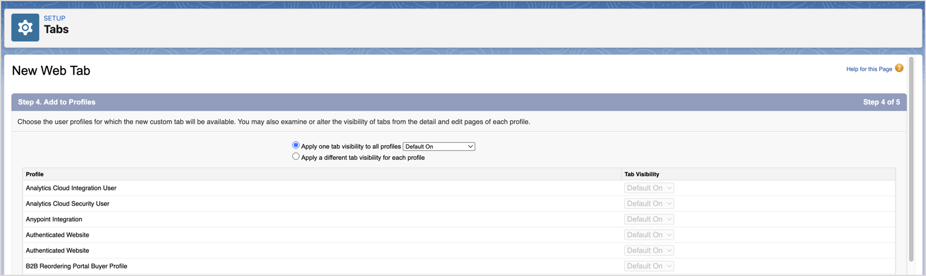Click the Analytics Cloud Integration User row

pos(459,188)
